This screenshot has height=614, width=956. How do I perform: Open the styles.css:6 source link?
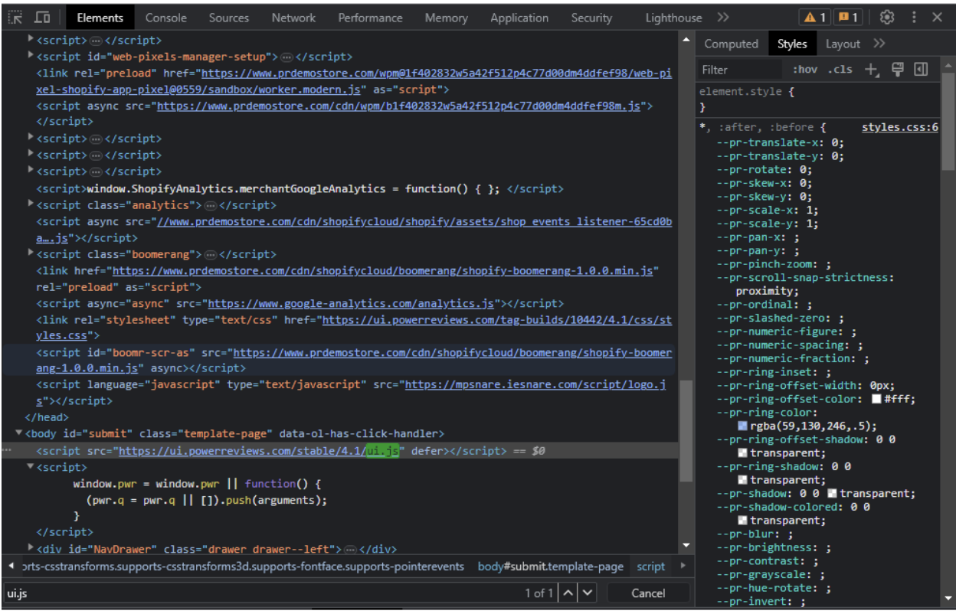tap(900, 127)
